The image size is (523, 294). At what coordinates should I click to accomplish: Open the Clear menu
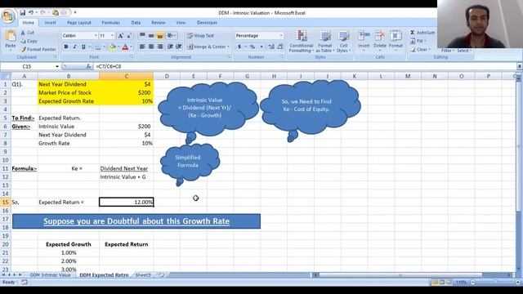[x=420, y=49]
